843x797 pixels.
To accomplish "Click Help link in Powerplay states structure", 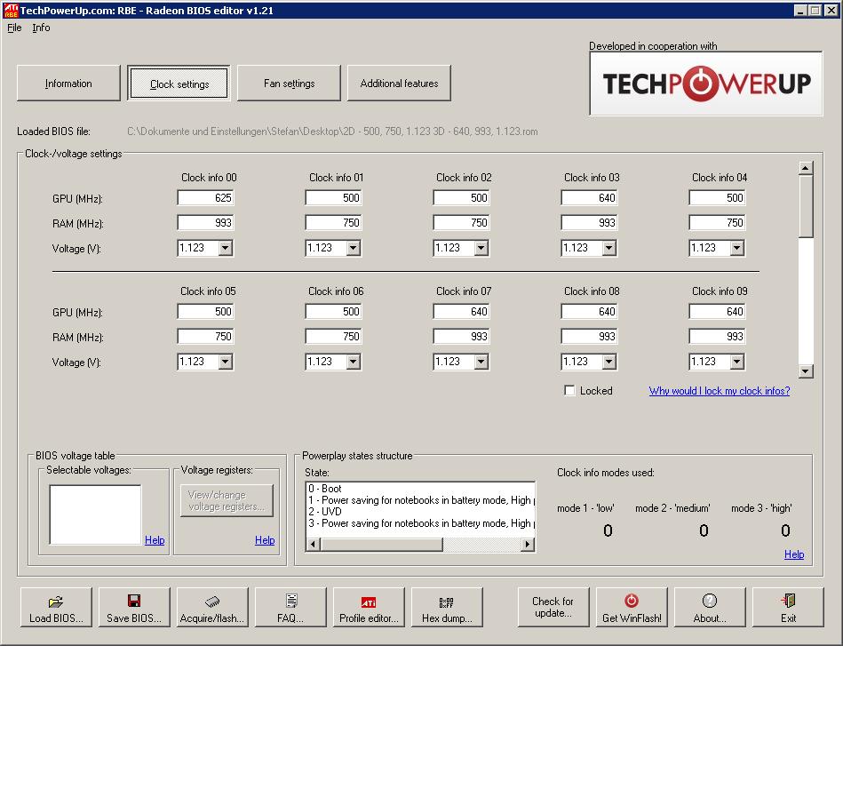I will pos(794,554).
